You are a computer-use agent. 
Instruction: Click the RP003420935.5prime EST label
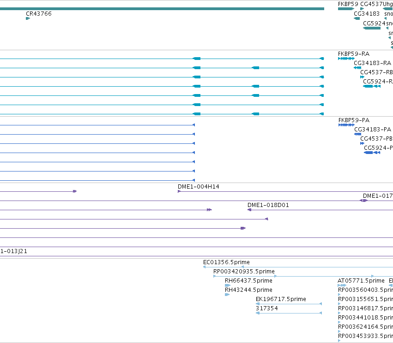[x=244, y=272]
